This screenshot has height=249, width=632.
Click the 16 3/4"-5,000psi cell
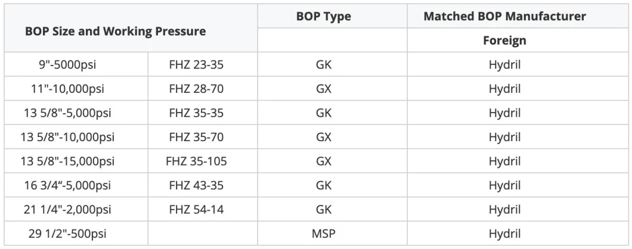[x=67, y=185]
